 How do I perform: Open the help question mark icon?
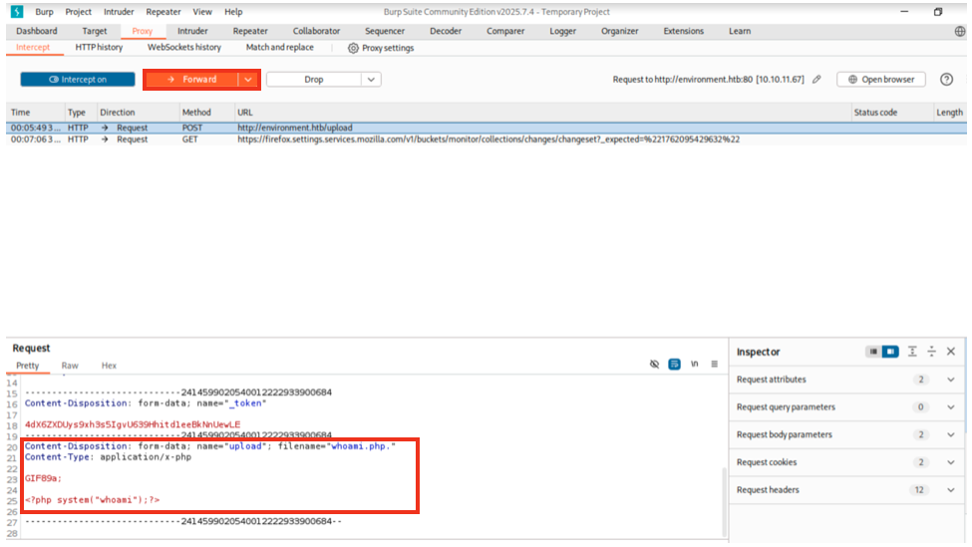[x=946, y=80]
